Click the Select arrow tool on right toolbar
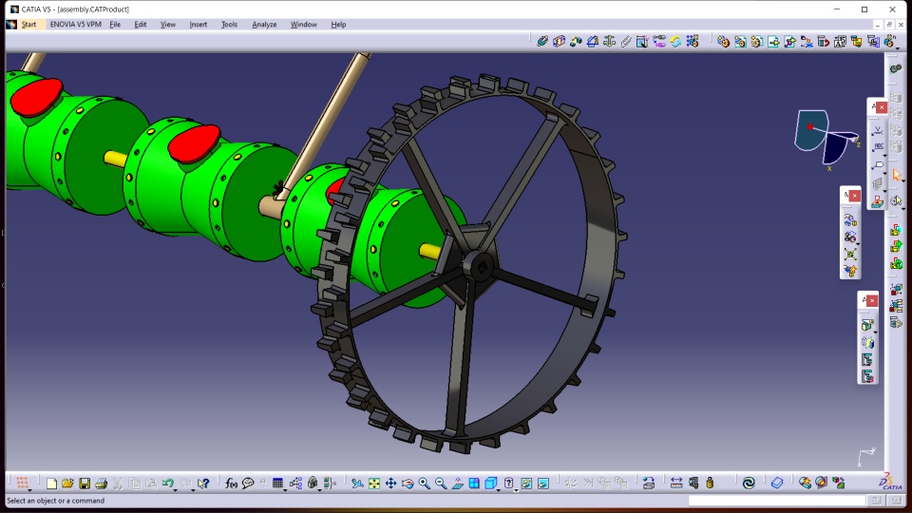This screenshot has width=912, height=513. click(896, 175)
